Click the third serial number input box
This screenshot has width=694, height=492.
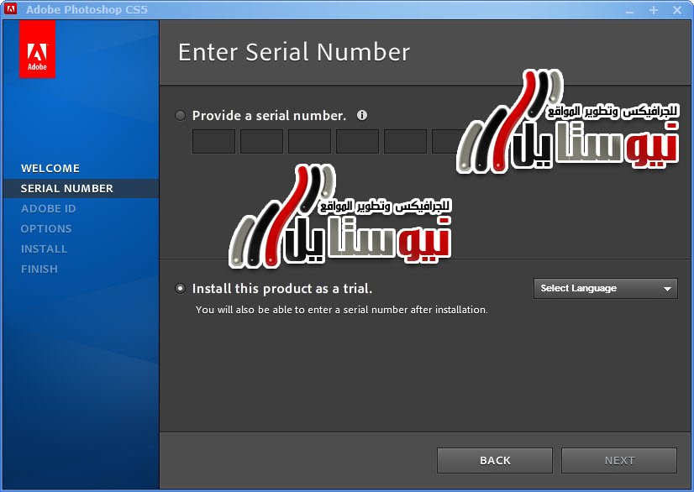(x=309, y=142)
